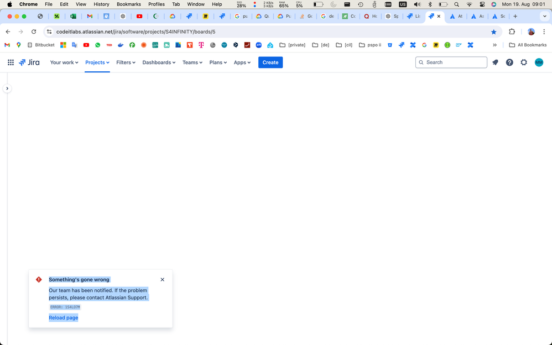Open site information icon in address bar
Screen dimensions: 552x345
[49, 32]
